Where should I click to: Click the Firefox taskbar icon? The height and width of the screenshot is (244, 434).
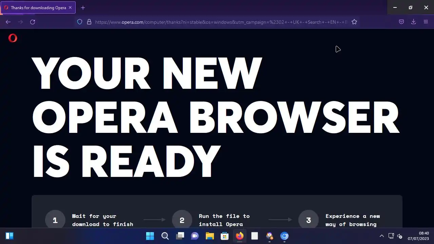(x=240, y=236)
